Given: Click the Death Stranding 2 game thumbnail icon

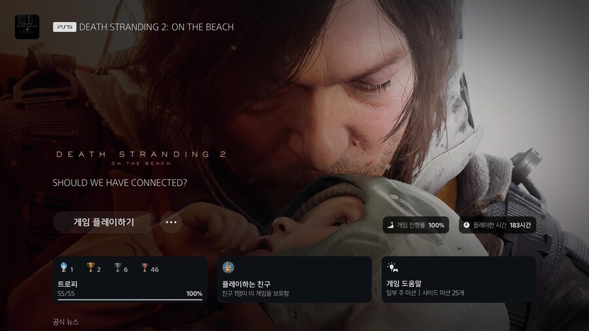Looking at the screenshot, I should (27, 27).
